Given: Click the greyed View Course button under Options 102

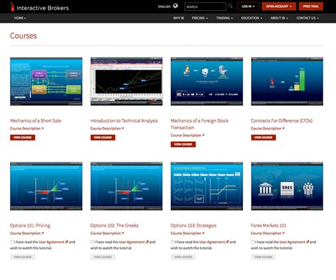Looking at the screenshot, I should tap(103, 257).
